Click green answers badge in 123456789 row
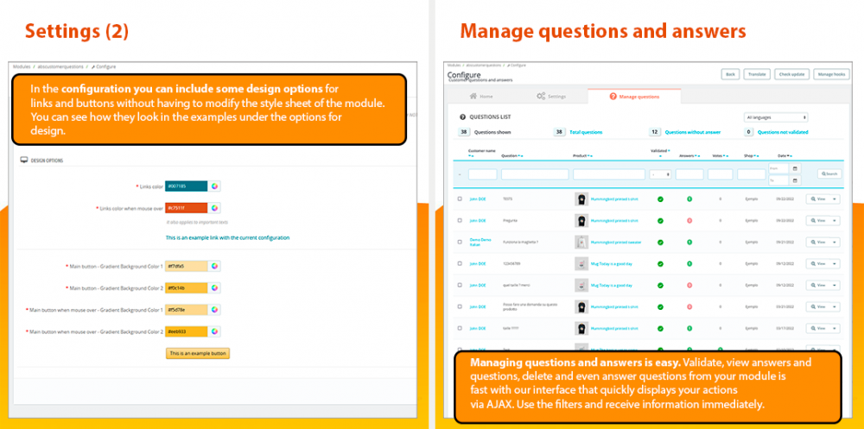Viewport: 864px width, 429px height. point(689,263)
